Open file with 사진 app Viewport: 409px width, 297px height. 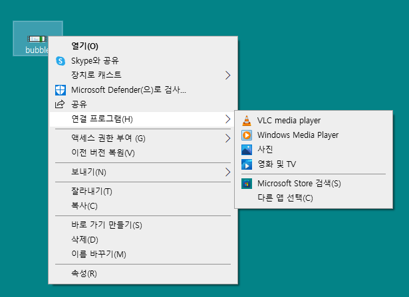tap(313, 150)
